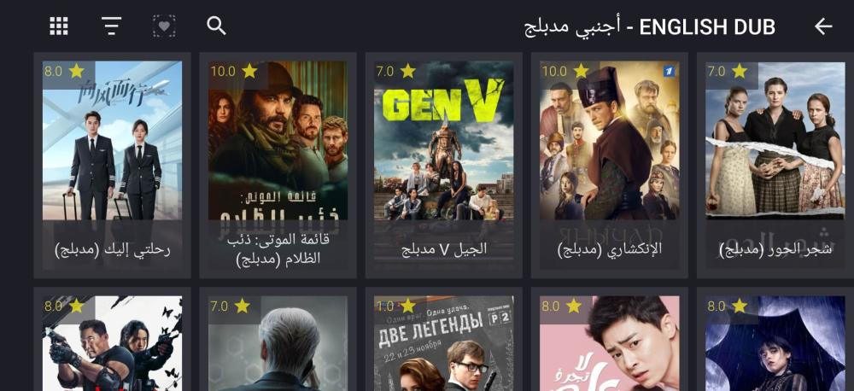The height and width of the screenshot is (391, 854).
Task: Open the sort filter lines icon
Action: (x=111, y=26)
